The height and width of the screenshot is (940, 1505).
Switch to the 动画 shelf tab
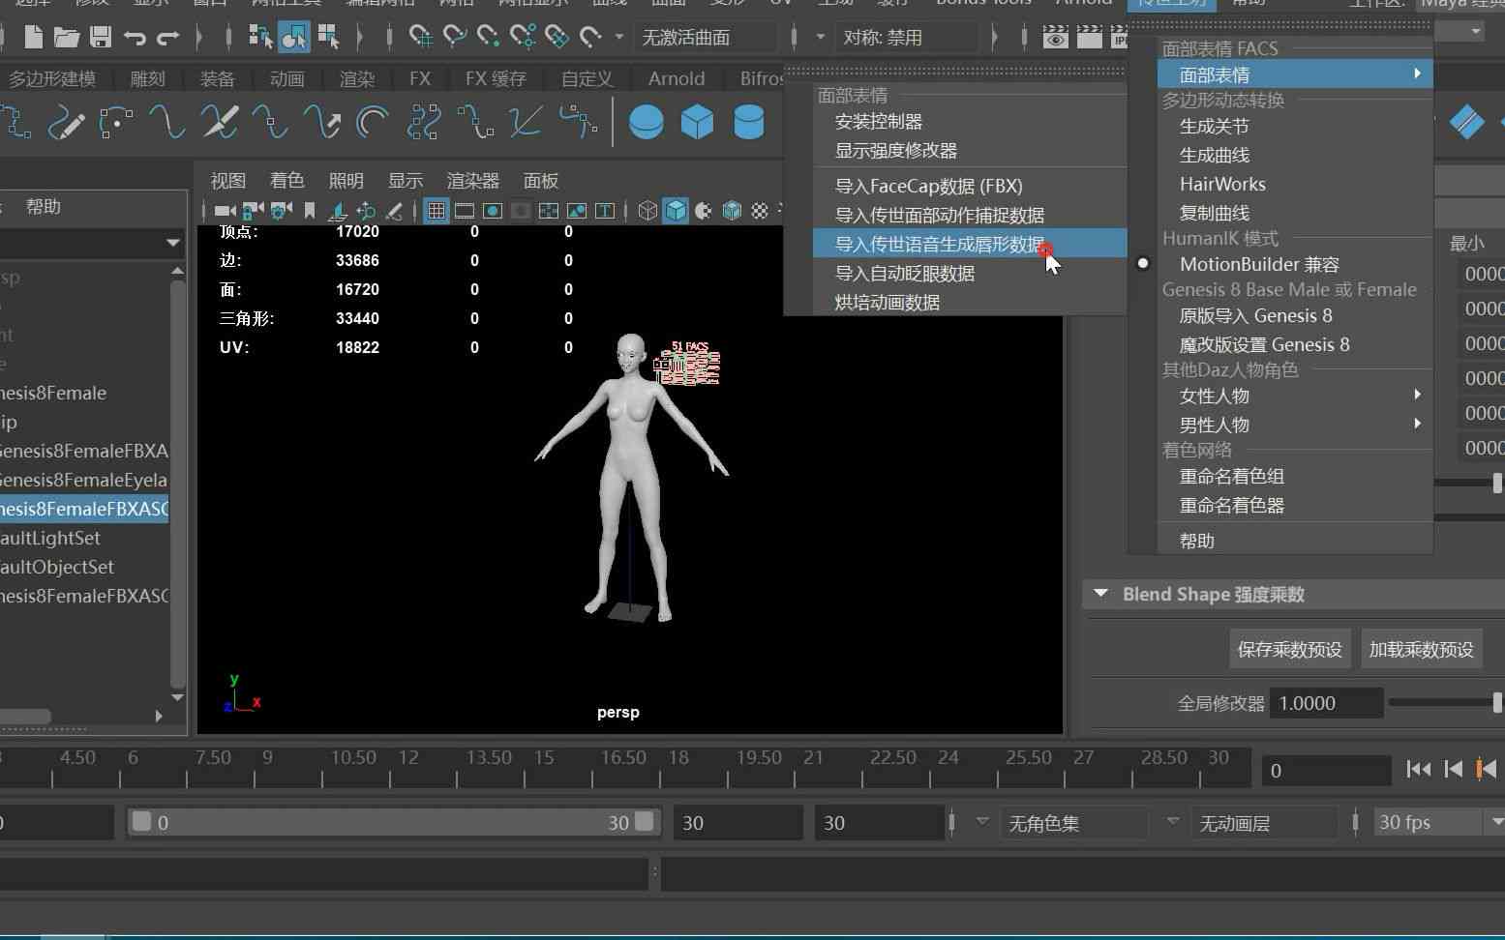click(x=286, y=79)
